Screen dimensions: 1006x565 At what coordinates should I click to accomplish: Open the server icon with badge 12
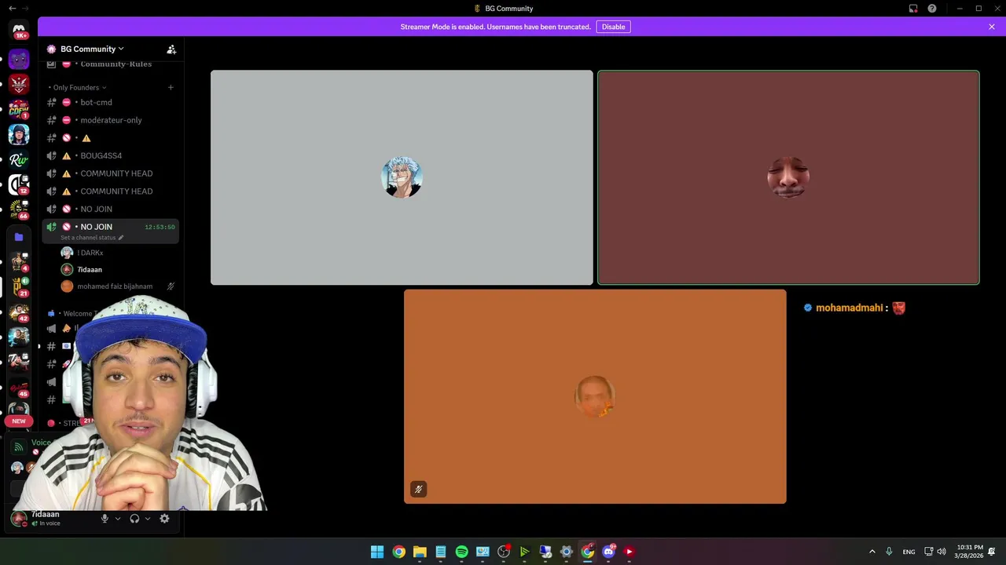point(19,184)
